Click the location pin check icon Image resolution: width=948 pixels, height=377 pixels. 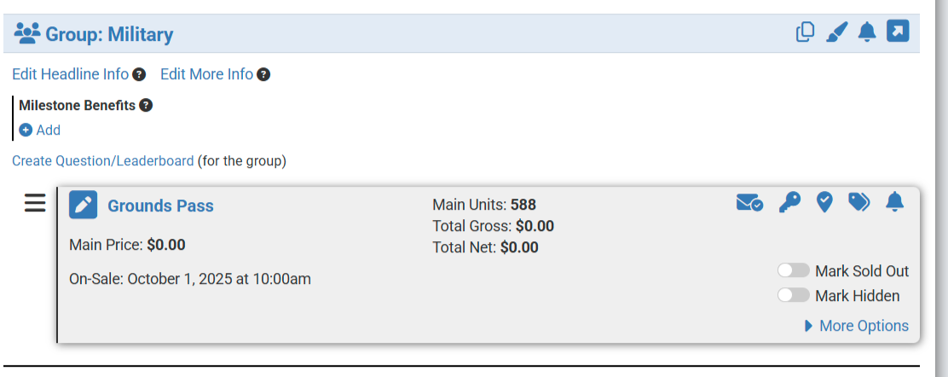(824, 202)
